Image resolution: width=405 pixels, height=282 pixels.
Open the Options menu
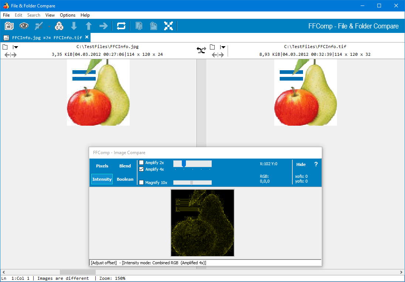click(68, 15)
